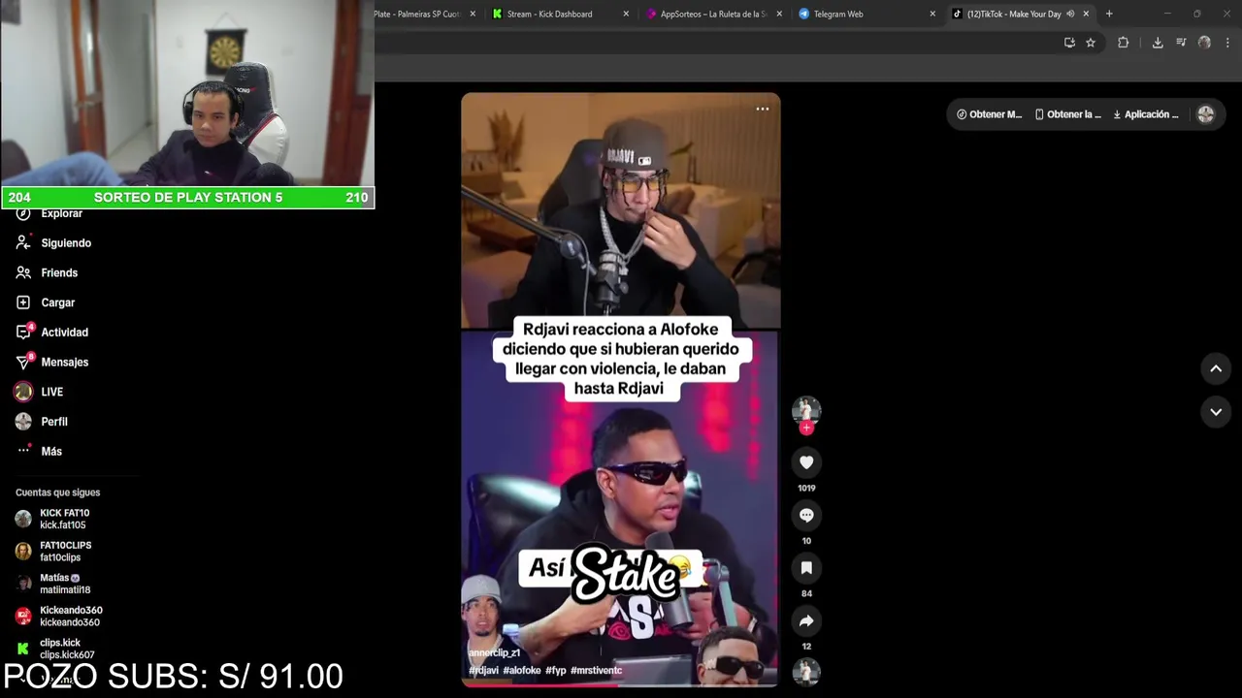Open creator avatar beside video
Viewport: 1242px width, 698px height.
[x=806, y=410]
